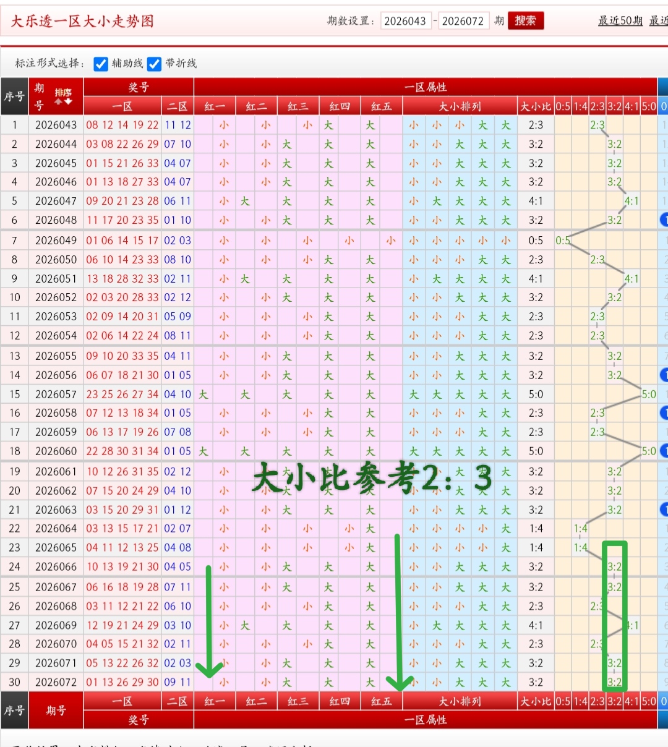Select issue number 2026057
This screenshot has width=668, height=747.
(x=56, y=394)
